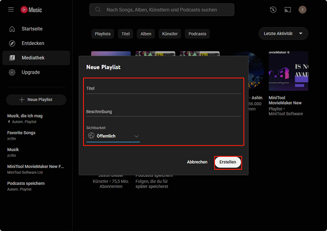Filter library by Podcasts chip
Viewport: 327px width, 231px height.
(197, 34)
